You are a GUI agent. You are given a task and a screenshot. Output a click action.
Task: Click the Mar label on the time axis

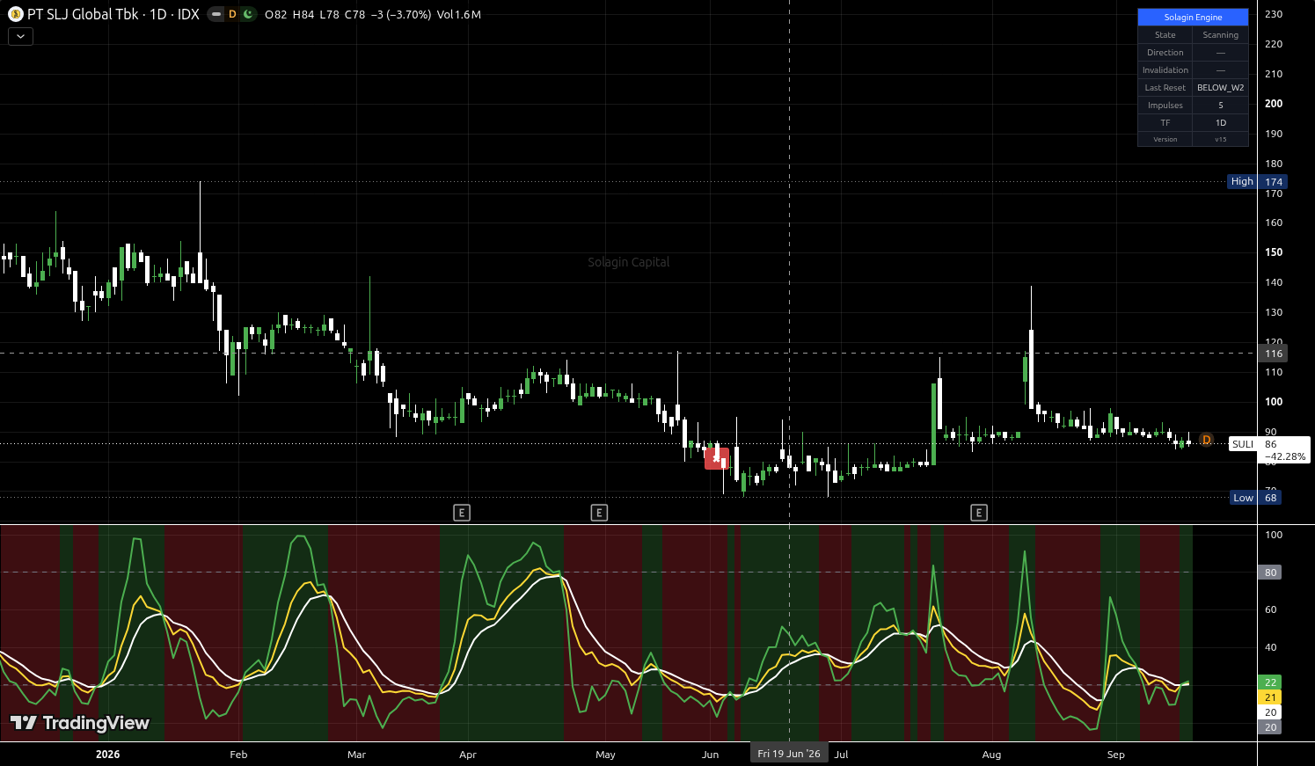[x=356, y=755]
